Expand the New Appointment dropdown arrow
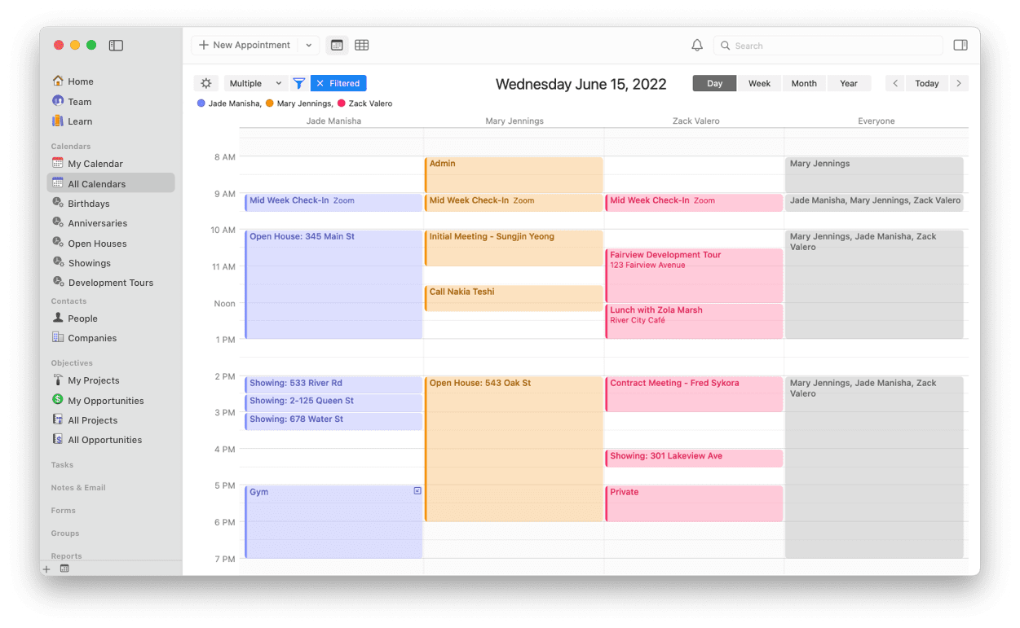Screen dimensions: 1020x628 pos(309,46)
